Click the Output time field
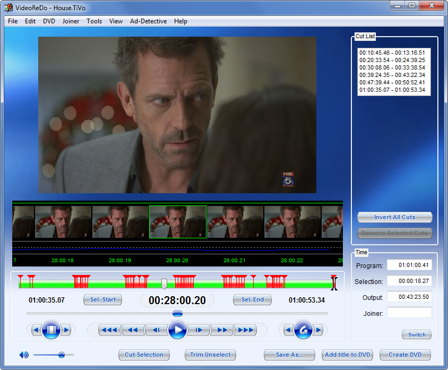448x370 pixels. point(409,297)
